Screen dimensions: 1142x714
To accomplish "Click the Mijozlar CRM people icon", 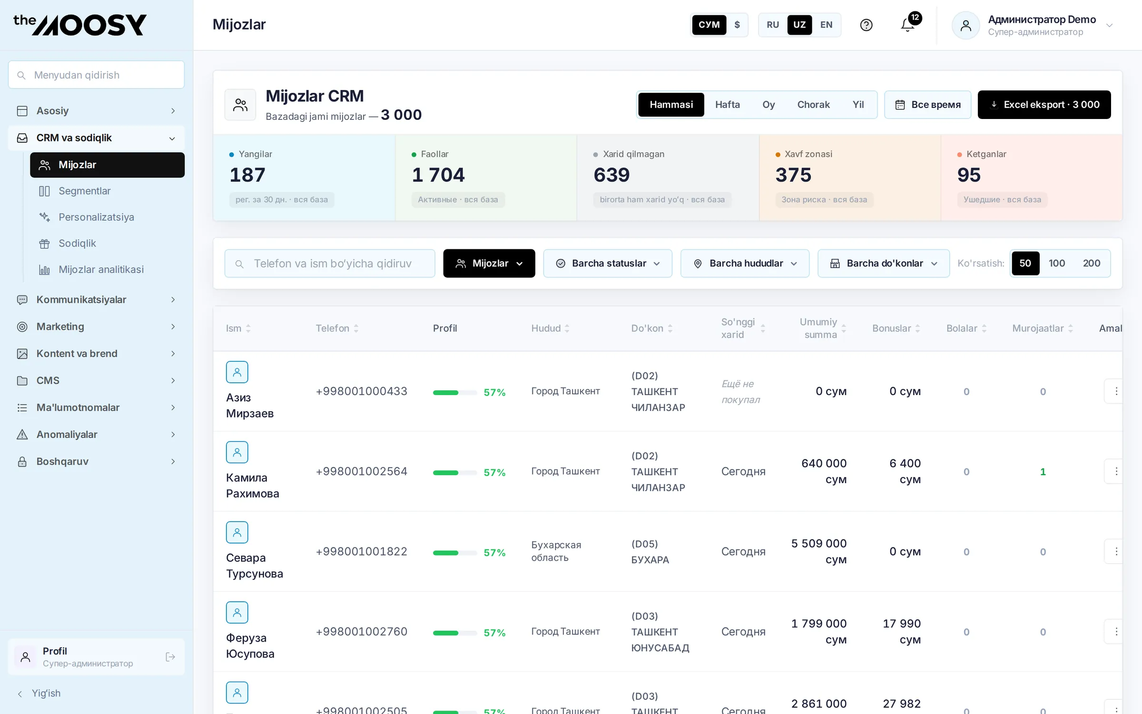I will pos(240,105).
